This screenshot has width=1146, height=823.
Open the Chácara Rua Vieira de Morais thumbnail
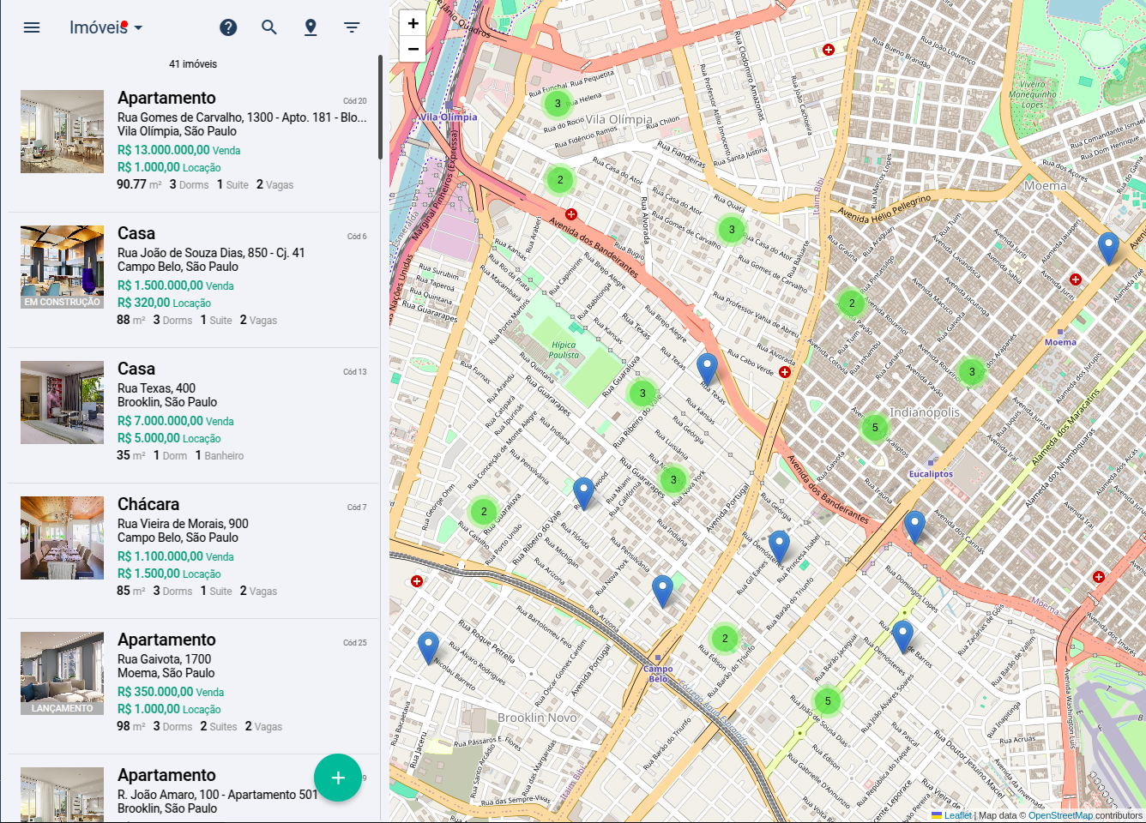coord(62,538)
